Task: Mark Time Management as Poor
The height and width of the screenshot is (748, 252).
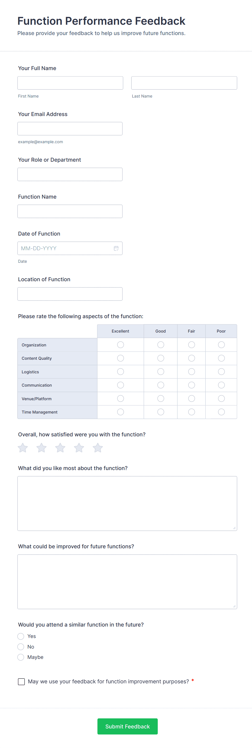Action: click(x=221, y=412)
